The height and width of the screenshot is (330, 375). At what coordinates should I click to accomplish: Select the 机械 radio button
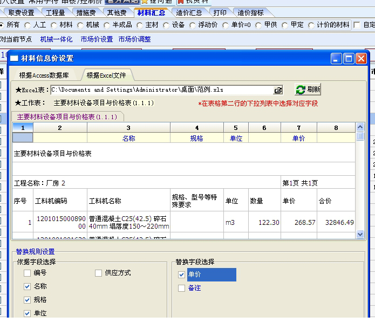click(x=80, y=25)
